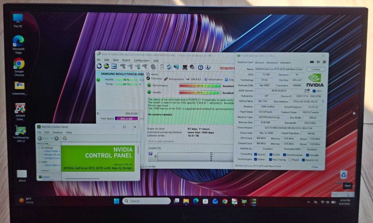This screenshot has height=223, width=373.
Task: Click the Unregistered link in Hard Disk Sentinel
Action: coord(227,68)
